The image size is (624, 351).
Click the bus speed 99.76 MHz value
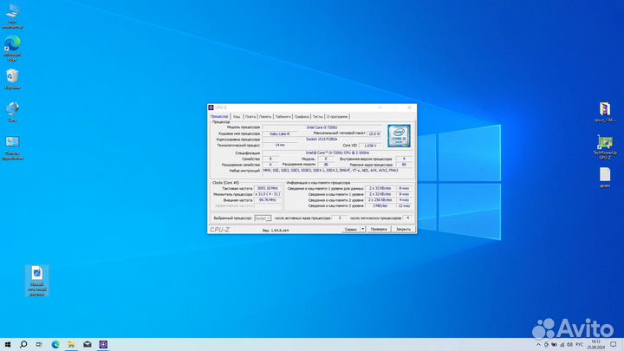[x=268, y=200]
